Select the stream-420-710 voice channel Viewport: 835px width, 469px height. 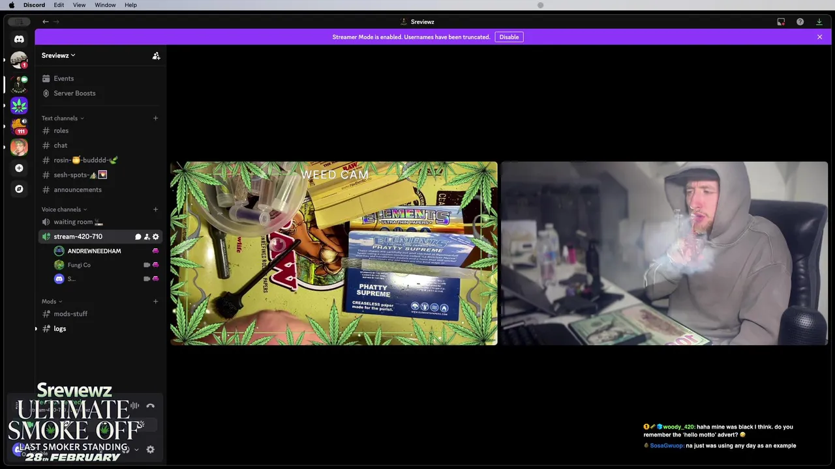click(x=78, y=236)
